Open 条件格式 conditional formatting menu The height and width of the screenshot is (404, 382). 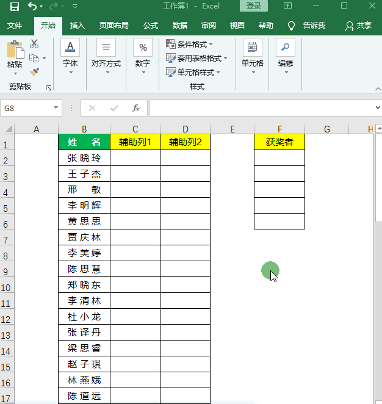tap(189, 45)
